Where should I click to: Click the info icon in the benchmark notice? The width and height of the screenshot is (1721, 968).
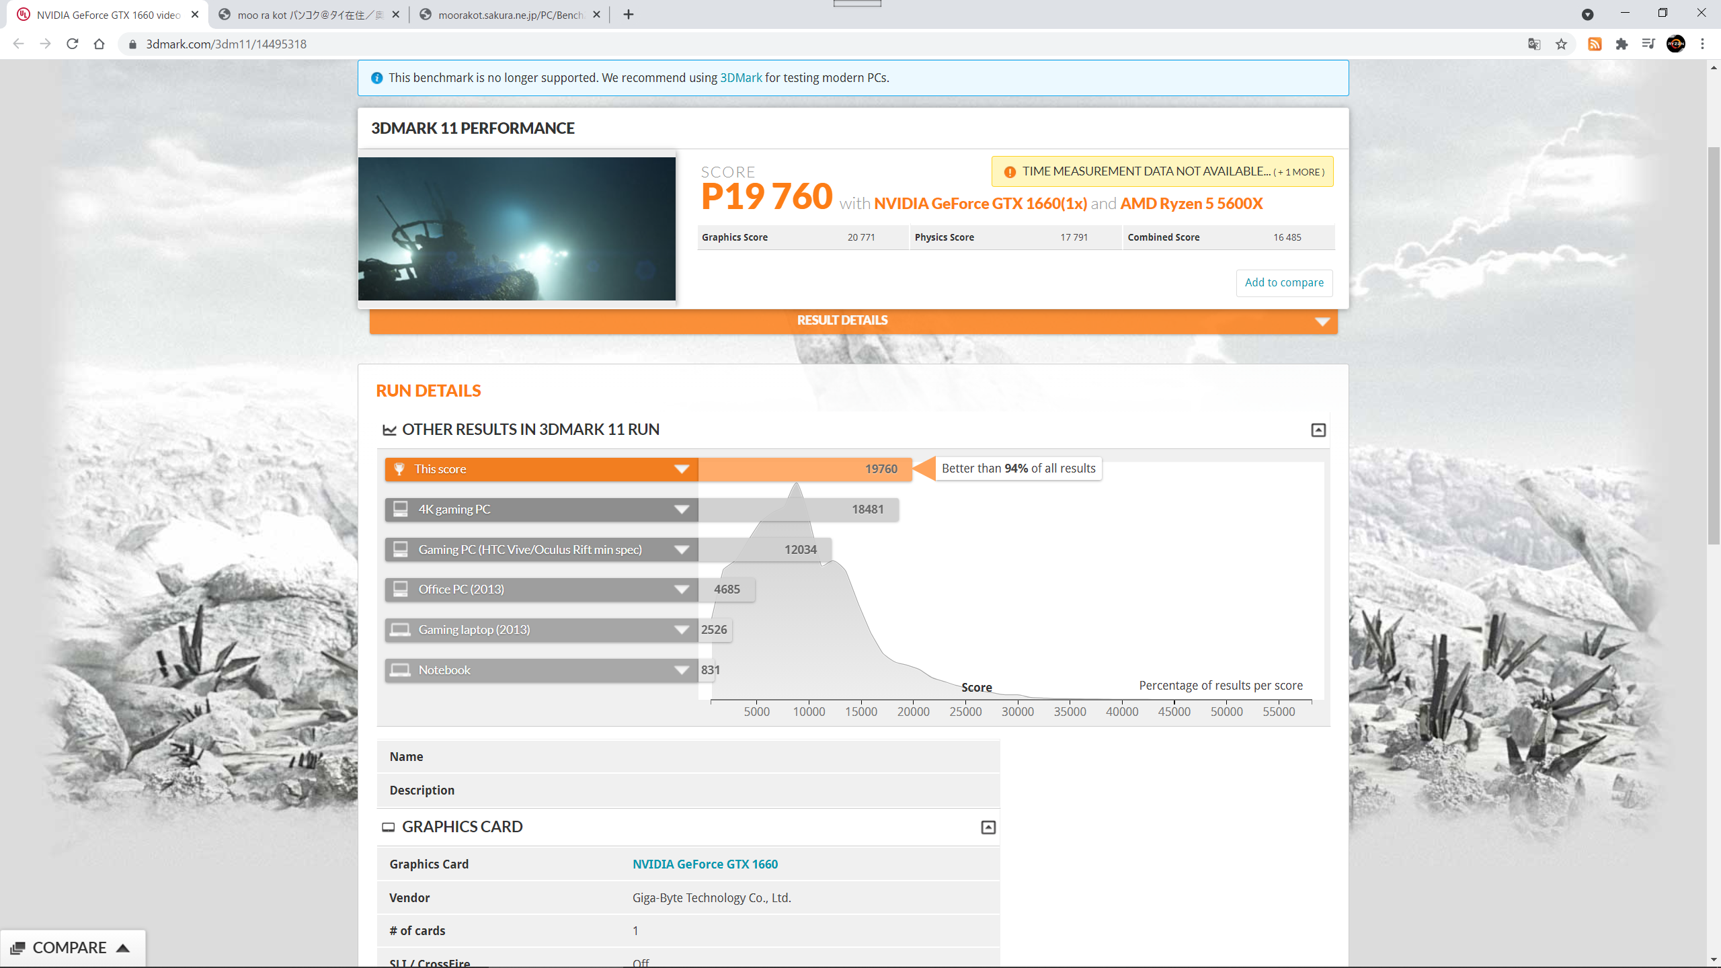pos(376,78)
